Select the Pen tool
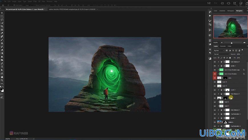This screenshot has width=248, height=140. (x=2, y=63)
